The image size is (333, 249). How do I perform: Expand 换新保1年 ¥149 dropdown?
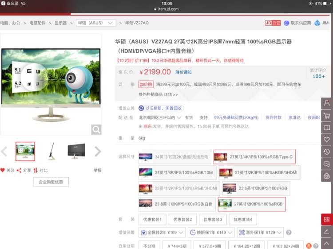(211, 233)
